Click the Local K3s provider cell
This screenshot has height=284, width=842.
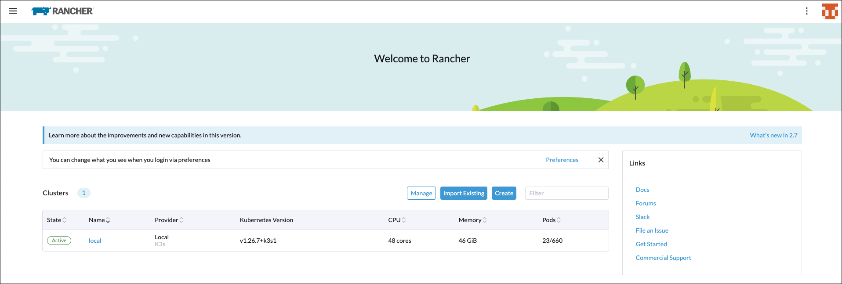pyautogui.click(x=162, y=240)
